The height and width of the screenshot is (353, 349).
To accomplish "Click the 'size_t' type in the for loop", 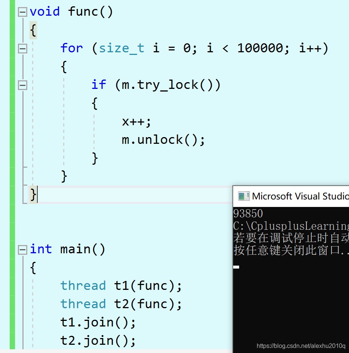I will (x=121, y=49).
